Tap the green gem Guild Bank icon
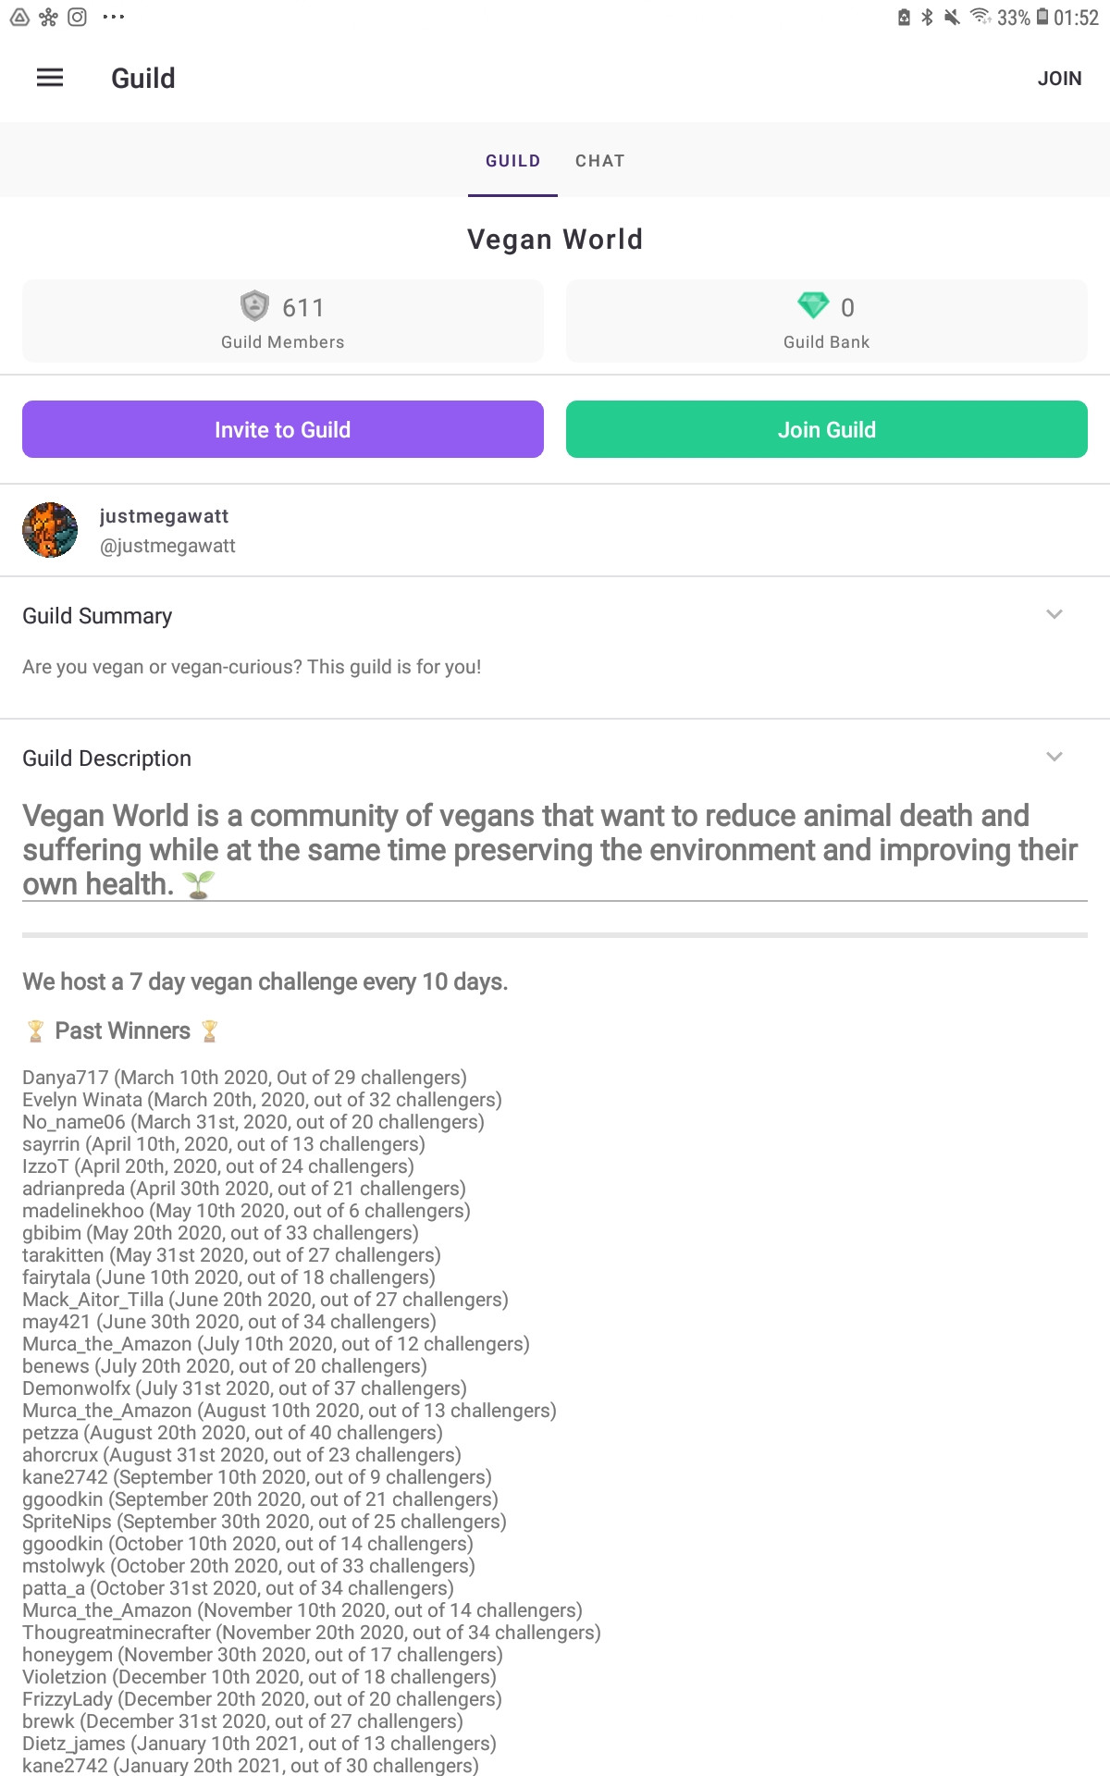Image resolution: width=1110 pixels, height=1776 pixels. tap(813, 305)
